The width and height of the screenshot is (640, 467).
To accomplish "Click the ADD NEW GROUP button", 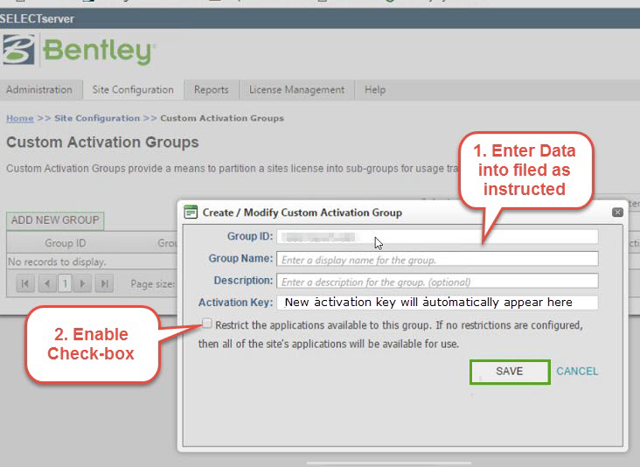I will [55, 220].
